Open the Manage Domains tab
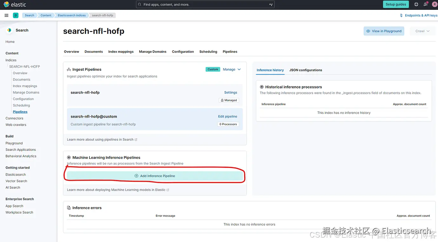Screen dimensions: 438x242 (153, 52)
